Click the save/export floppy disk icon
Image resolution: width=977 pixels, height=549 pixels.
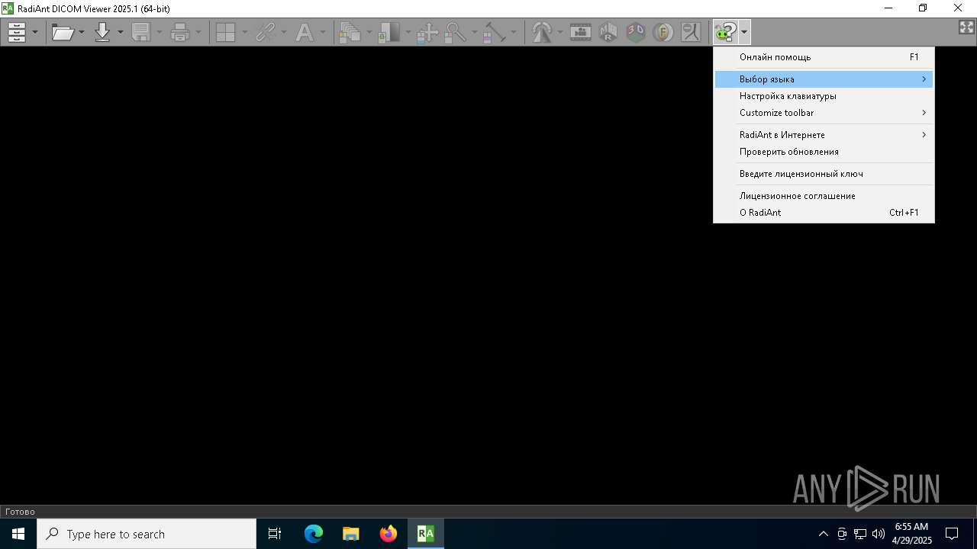click(141, 32)
